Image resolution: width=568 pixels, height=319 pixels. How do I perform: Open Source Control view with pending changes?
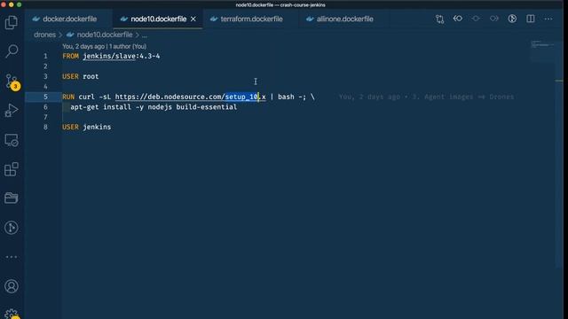pyautogui.click(x=12, y=82)
